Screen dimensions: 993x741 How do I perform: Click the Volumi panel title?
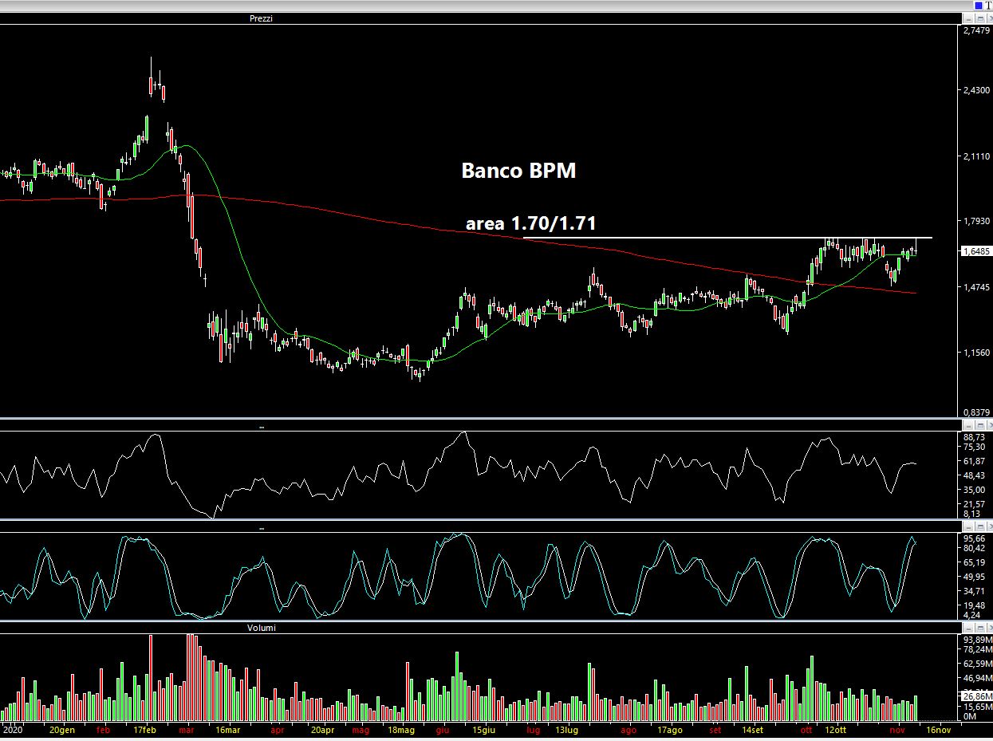[x=261, y=628]
